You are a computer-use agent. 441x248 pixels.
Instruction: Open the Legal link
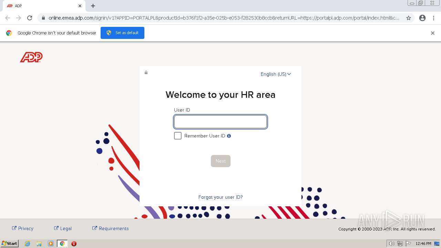coord(63,228)
